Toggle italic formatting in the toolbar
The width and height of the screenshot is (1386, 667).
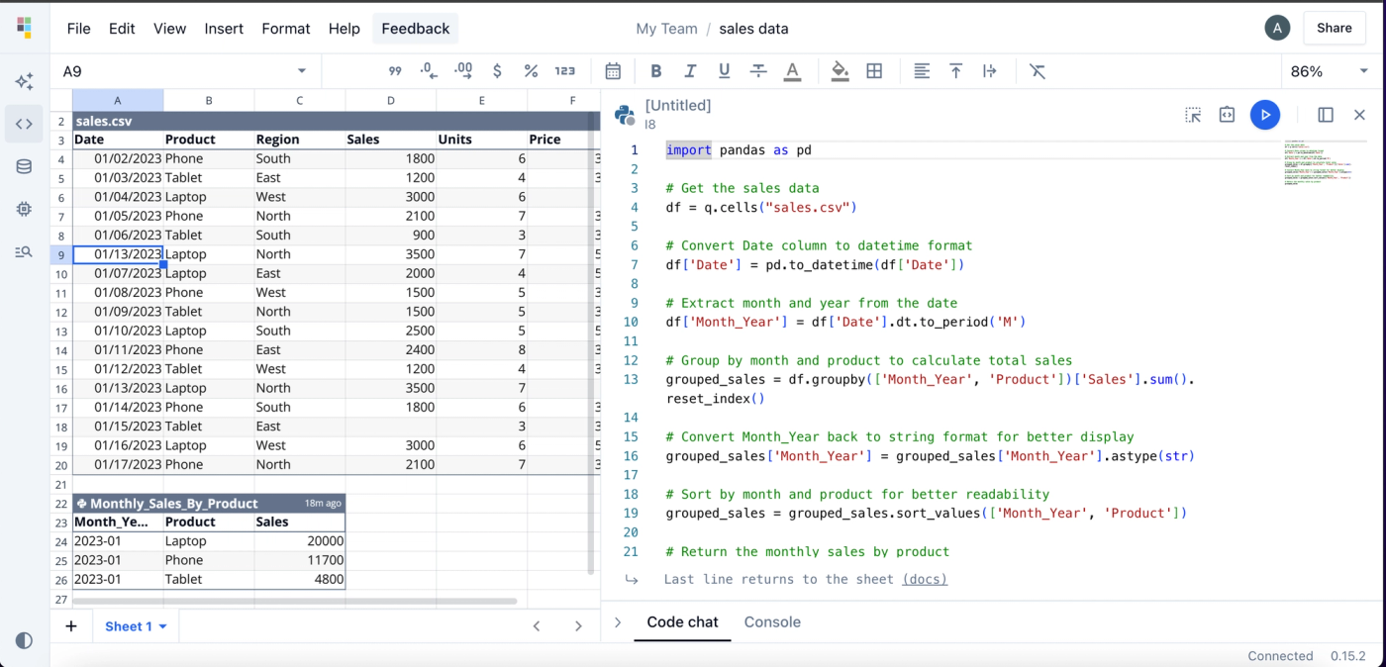pyautogui.click(x=690, y=70)
